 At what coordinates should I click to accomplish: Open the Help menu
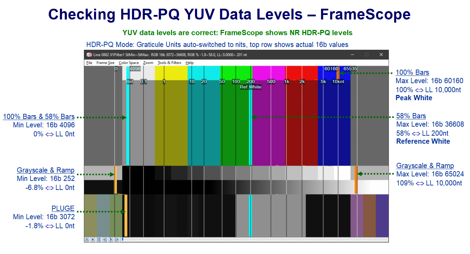pos(189,63)
